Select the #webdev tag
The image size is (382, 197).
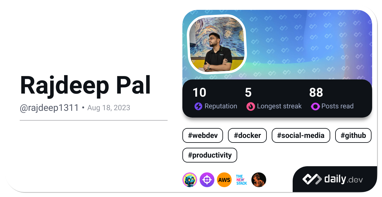[203, 135]
